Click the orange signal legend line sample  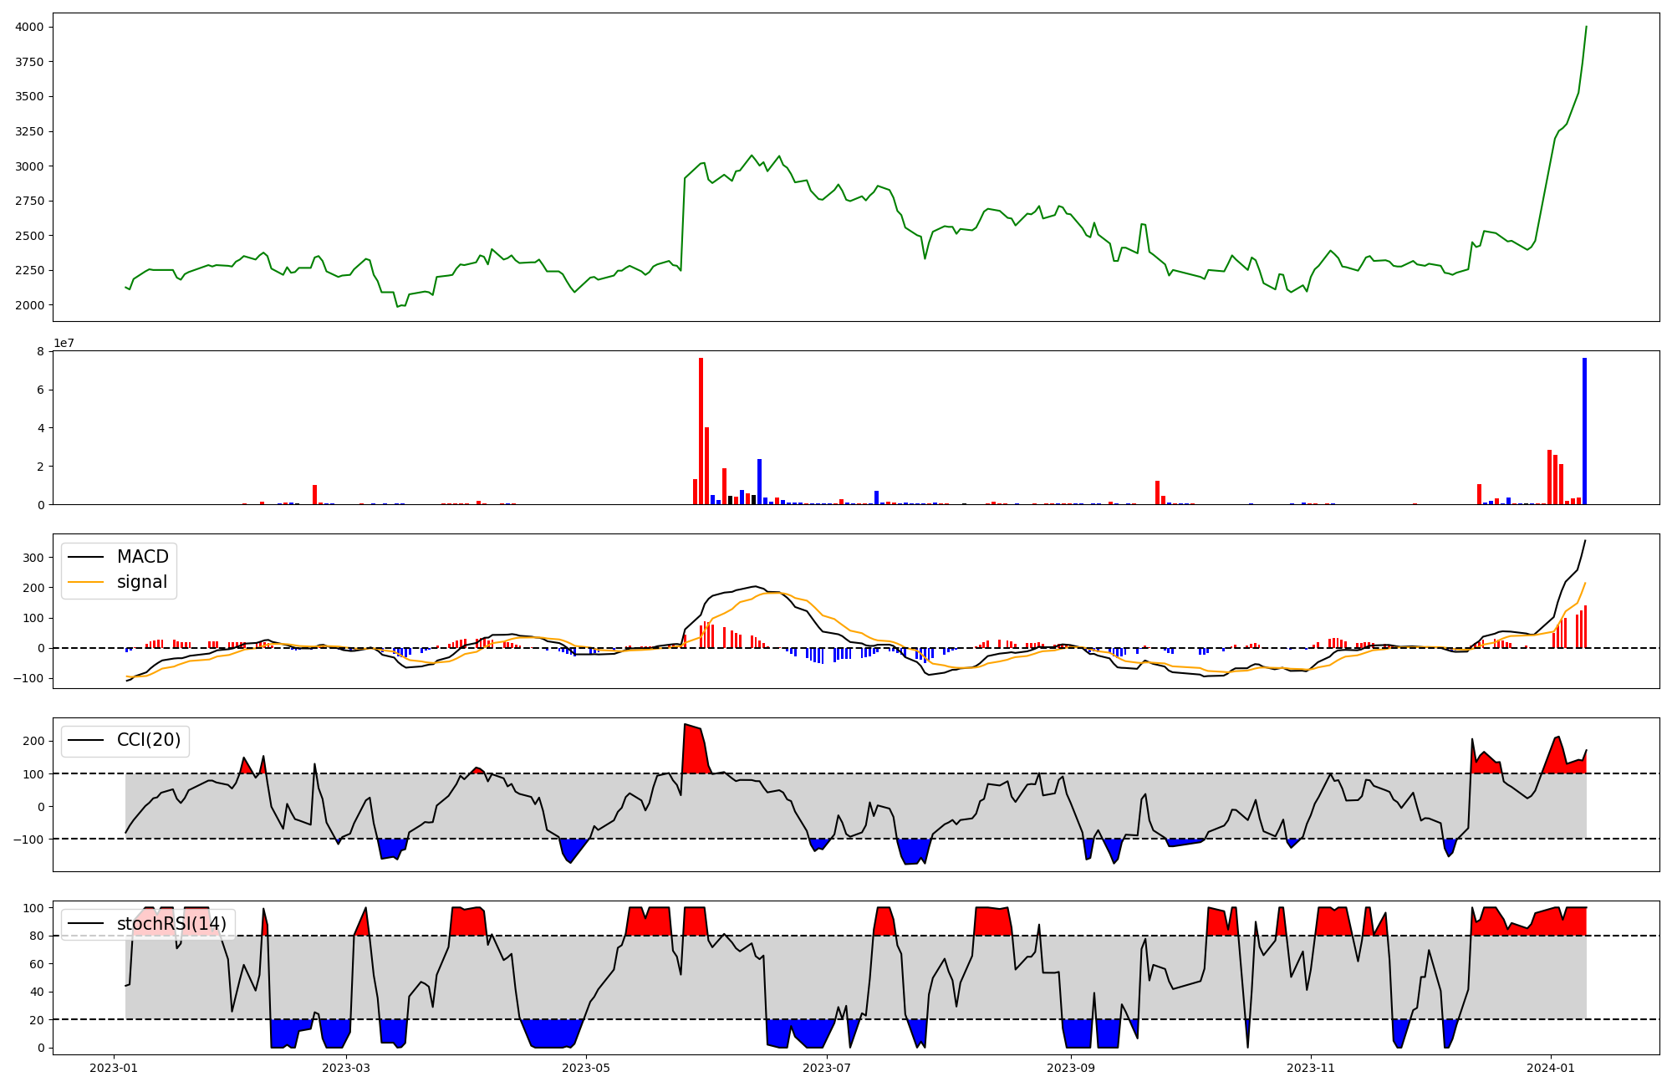[x=86, y=582]
